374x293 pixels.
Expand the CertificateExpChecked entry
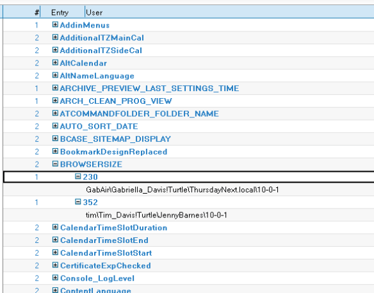click(x=55, y=265)
